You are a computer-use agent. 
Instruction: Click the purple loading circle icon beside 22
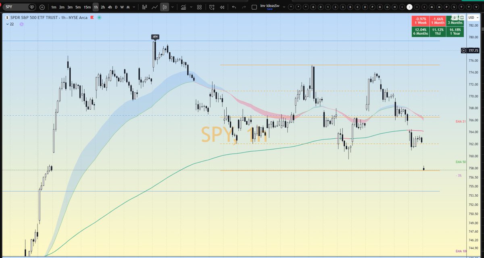coord(21,24)
